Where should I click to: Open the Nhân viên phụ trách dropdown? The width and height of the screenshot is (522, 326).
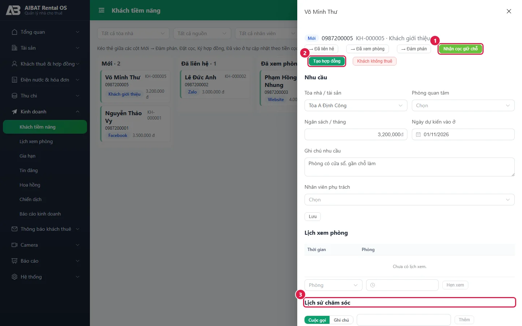click(x=410, y=200)
